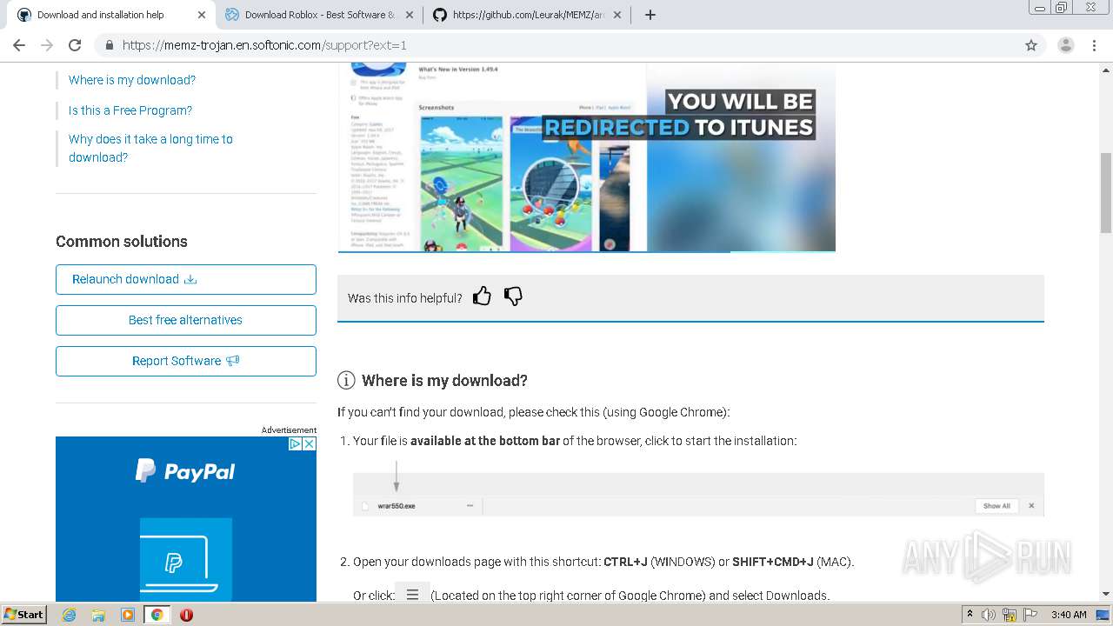Click the wrar550.exe download bar screenshot
Image resolution: width=1113 pixels, height=626 pixels.
tap(698, 495)
